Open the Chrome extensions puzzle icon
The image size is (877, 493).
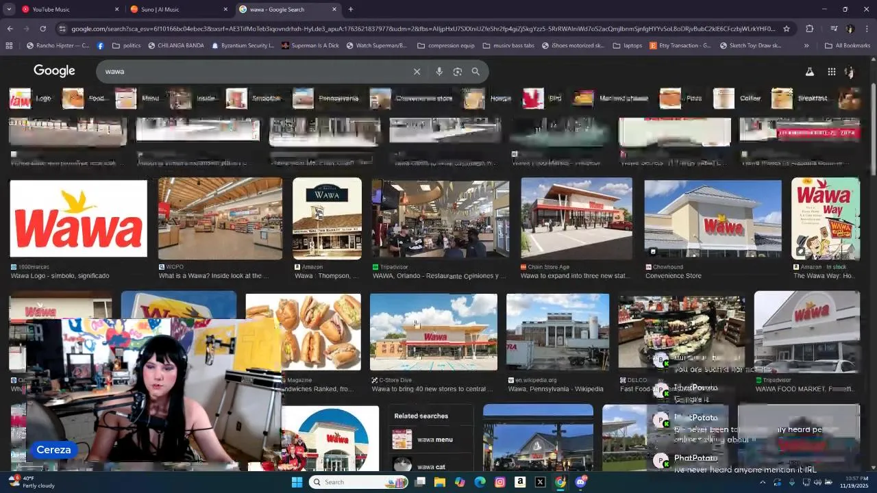click(x=810, y=29)
